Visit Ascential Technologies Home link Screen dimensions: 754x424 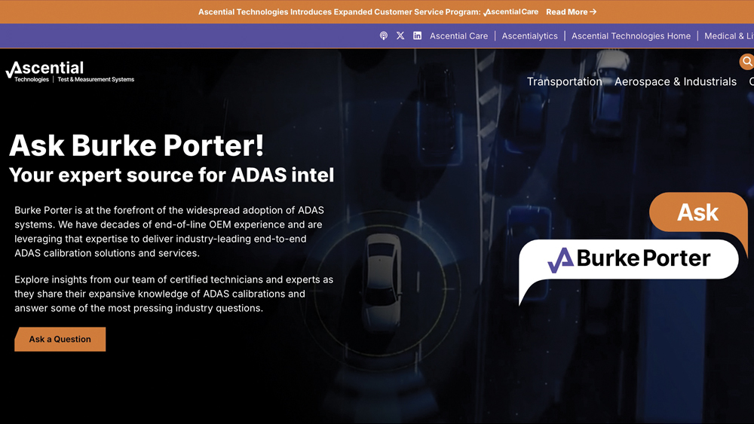(631, 36)
